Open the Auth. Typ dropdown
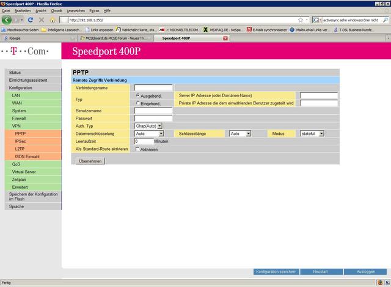This screenshot has width=391, height=287. (148, 126)
